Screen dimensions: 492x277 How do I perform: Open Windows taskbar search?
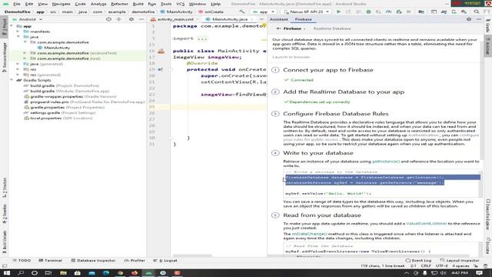click(21, 273)
